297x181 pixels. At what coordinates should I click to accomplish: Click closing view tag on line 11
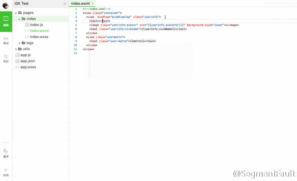pos(88,49)
